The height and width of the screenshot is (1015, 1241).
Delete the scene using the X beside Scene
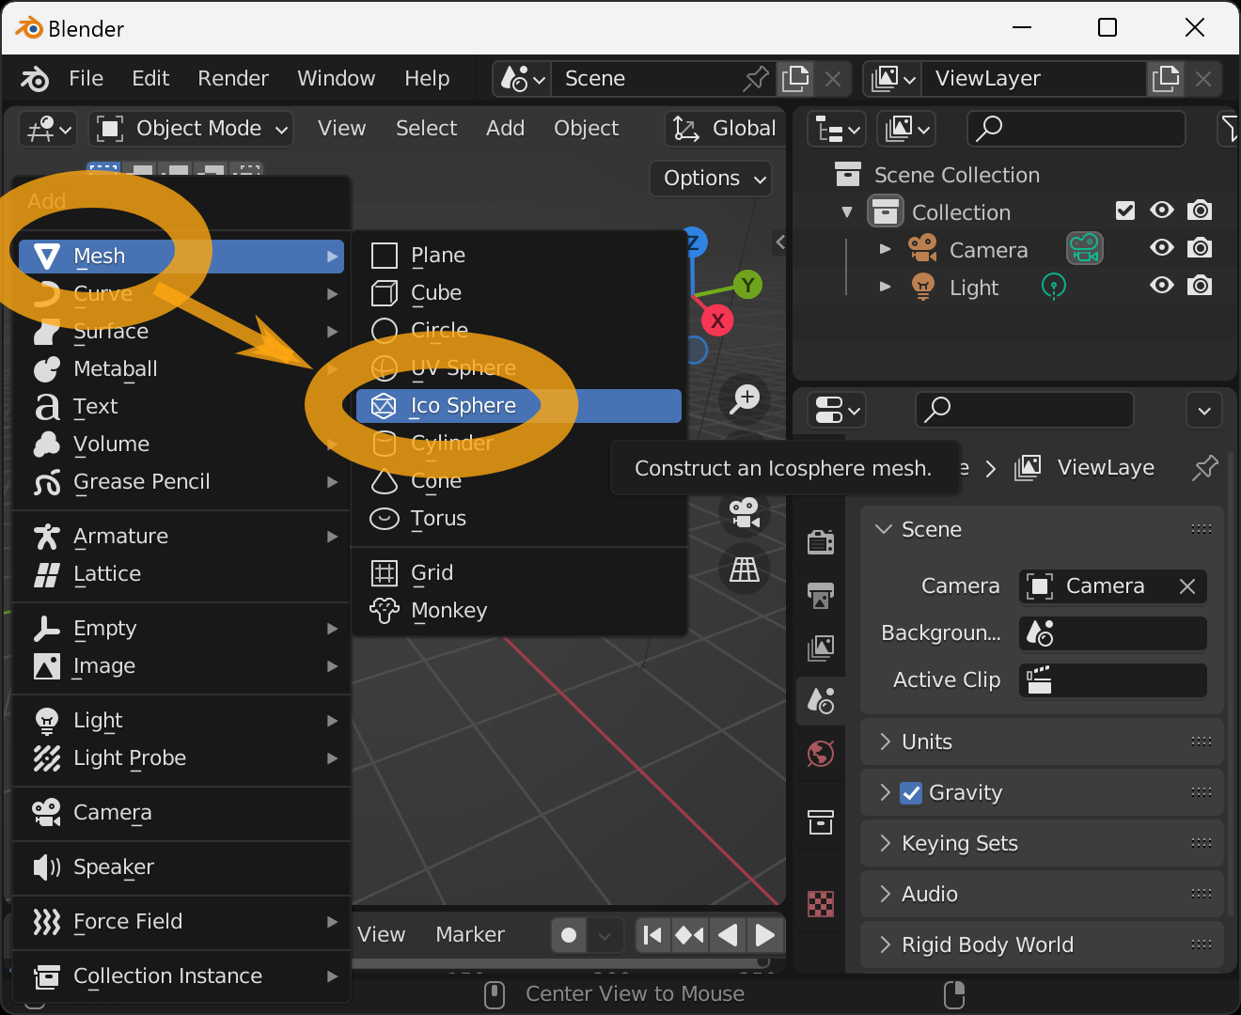(x=833, y=79)
